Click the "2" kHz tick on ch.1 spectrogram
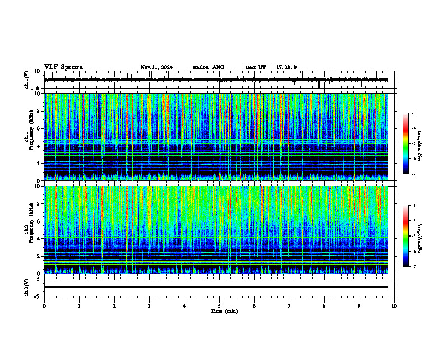 [39, 164]
